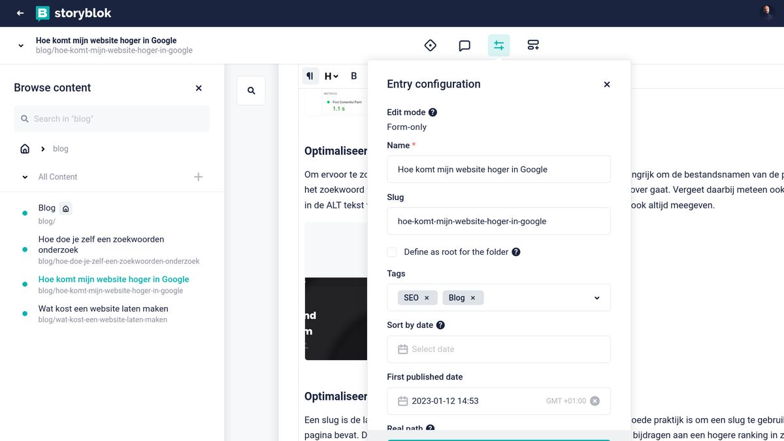
Task: Edit the Slug field
Action: click(498, 221)
